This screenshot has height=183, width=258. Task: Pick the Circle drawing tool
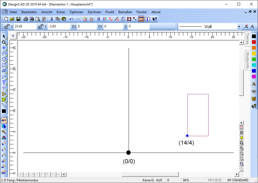click(x=4, y=59)
